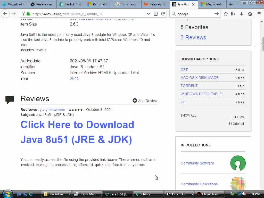Open Community Collections text link
The width and height of the screenshot is (264, 198).
(199, 184)
